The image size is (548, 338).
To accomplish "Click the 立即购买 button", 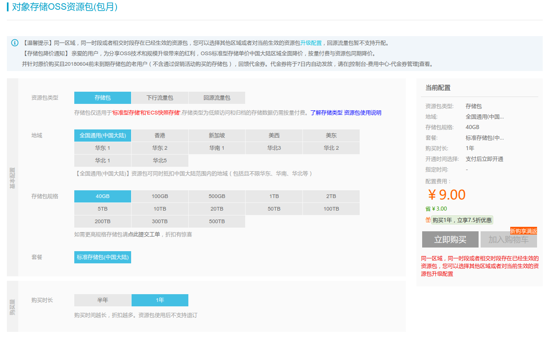I will 450,239.
